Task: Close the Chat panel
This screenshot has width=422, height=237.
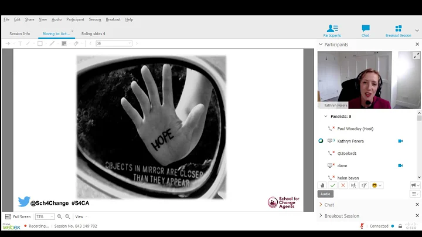Action: (417, 205)
